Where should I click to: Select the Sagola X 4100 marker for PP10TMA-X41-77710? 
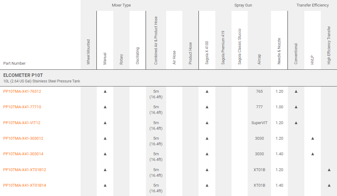click(x=207, y=107)
